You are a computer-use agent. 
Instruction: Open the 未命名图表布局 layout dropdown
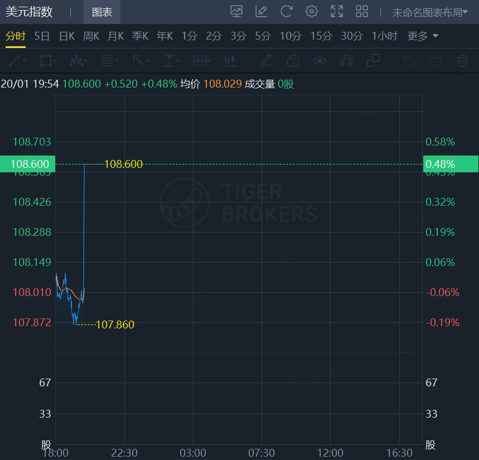coord(429,12)
